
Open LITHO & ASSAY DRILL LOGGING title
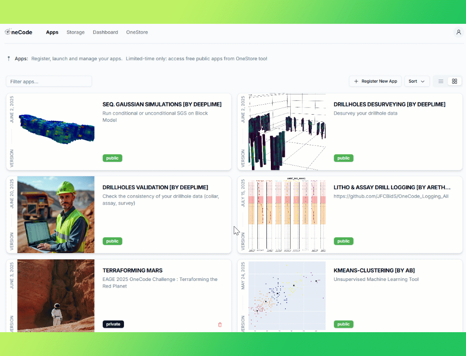tap(392, 187)
